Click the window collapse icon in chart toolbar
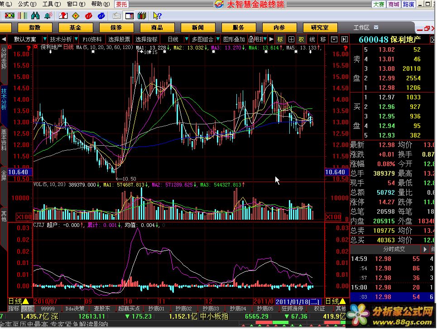437x329 pixels. (334, 39)
